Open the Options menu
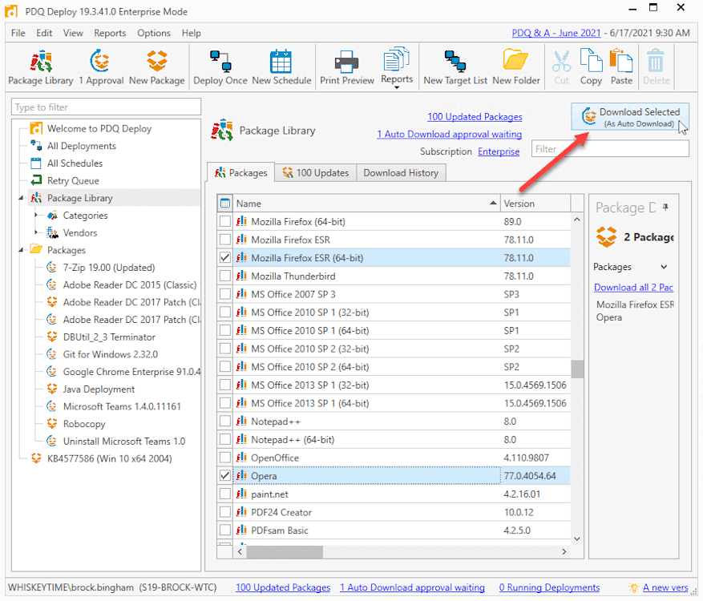This screenshot has height=601, width=703. pos(154,33)
